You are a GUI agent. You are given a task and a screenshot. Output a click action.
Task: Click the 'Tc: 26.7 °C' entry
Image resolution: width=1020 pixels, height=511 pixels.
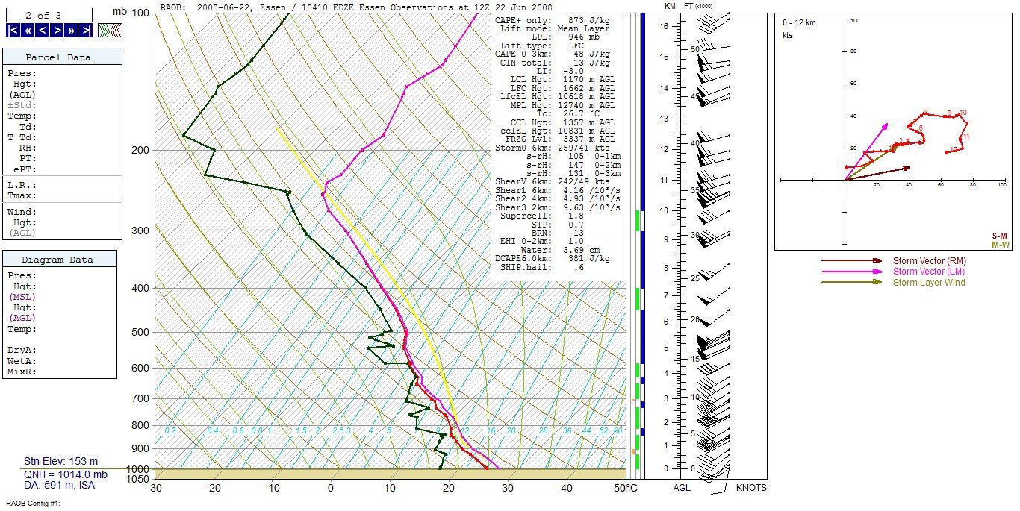[x=569, y=113]
